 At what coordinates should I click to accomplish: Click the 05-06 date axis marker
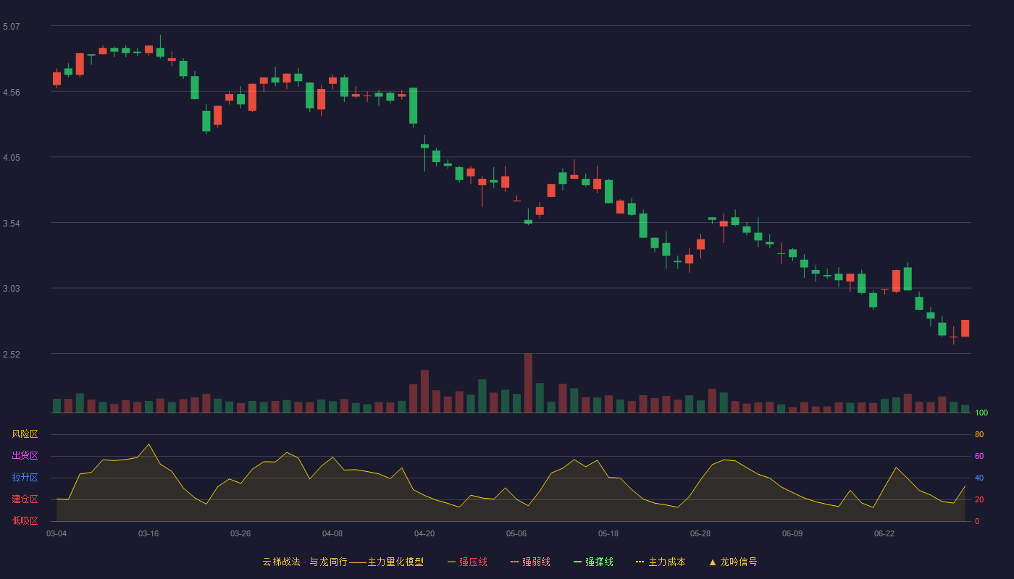point(516,533)
